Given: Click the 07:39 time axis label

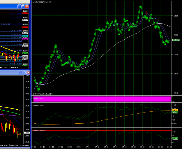Looking at the screenshot, I should [x=34, y=147].
